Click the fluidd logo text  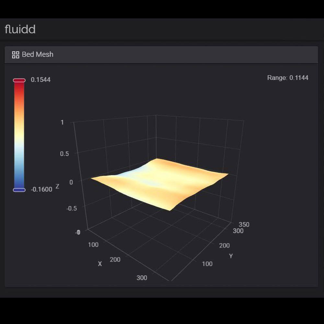click(x=20, y=29)
